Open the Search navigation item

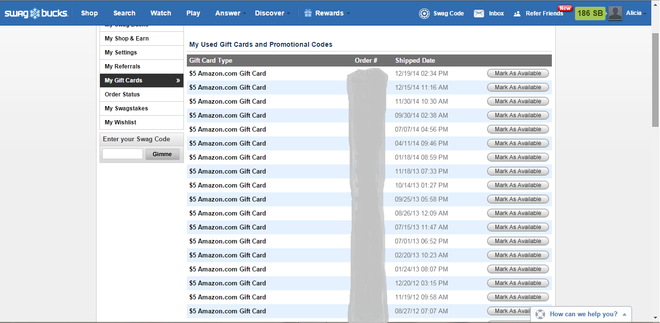[125, 13]
